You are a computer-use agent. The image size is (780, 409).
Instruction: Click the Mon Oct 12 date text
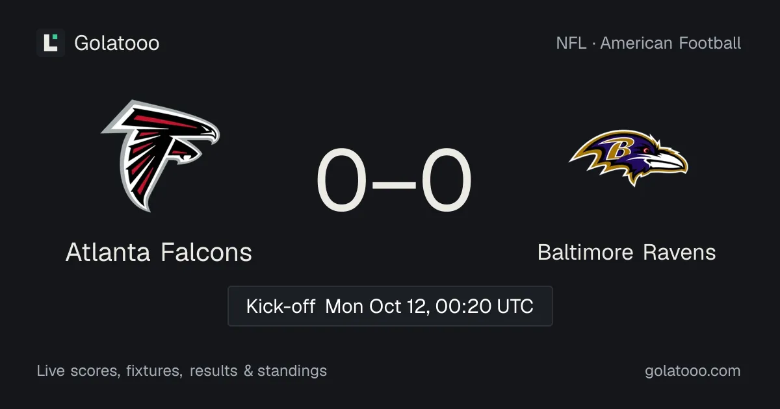[377, 306]
